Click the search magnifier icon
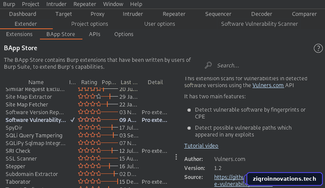This screenshot has width=325, height=188. coord(208,65)
